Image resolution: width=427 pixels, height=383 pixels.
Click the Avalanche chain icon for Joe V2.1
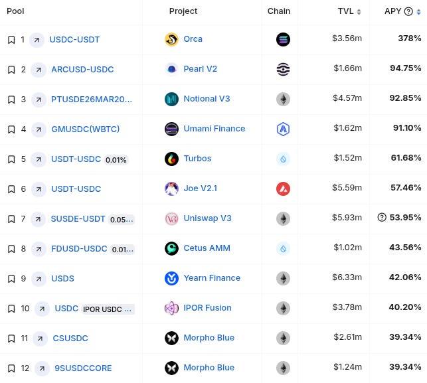point(283,189)
